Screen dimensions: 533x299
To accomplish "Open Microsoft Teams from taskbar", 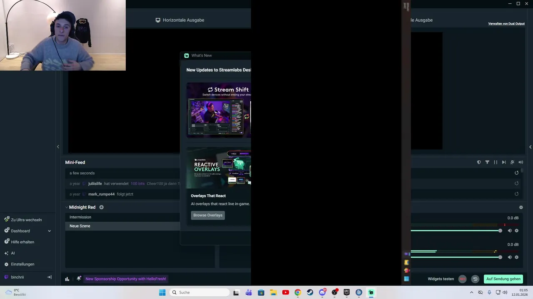I will tap(249, 292).
